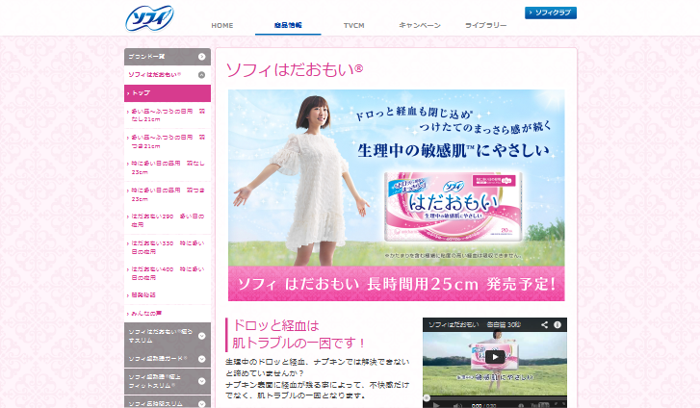The image size is (700, 408).
Task: Click the ソフィはだおもい page heading
Action: point(295,70)
